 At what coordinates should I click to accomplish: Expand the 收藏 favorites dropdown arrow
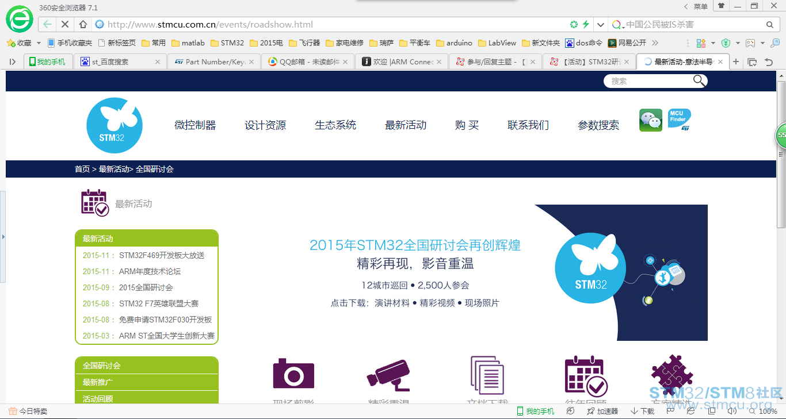point(39,43)
